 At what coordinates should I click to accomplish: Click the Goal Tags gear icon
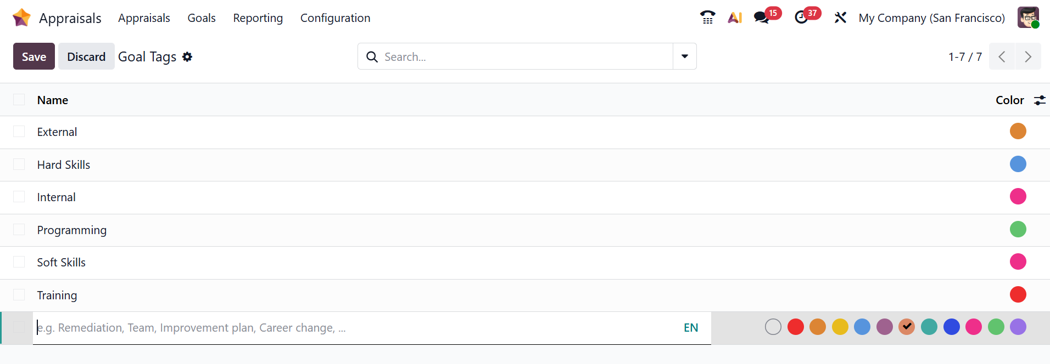point(187,56)
